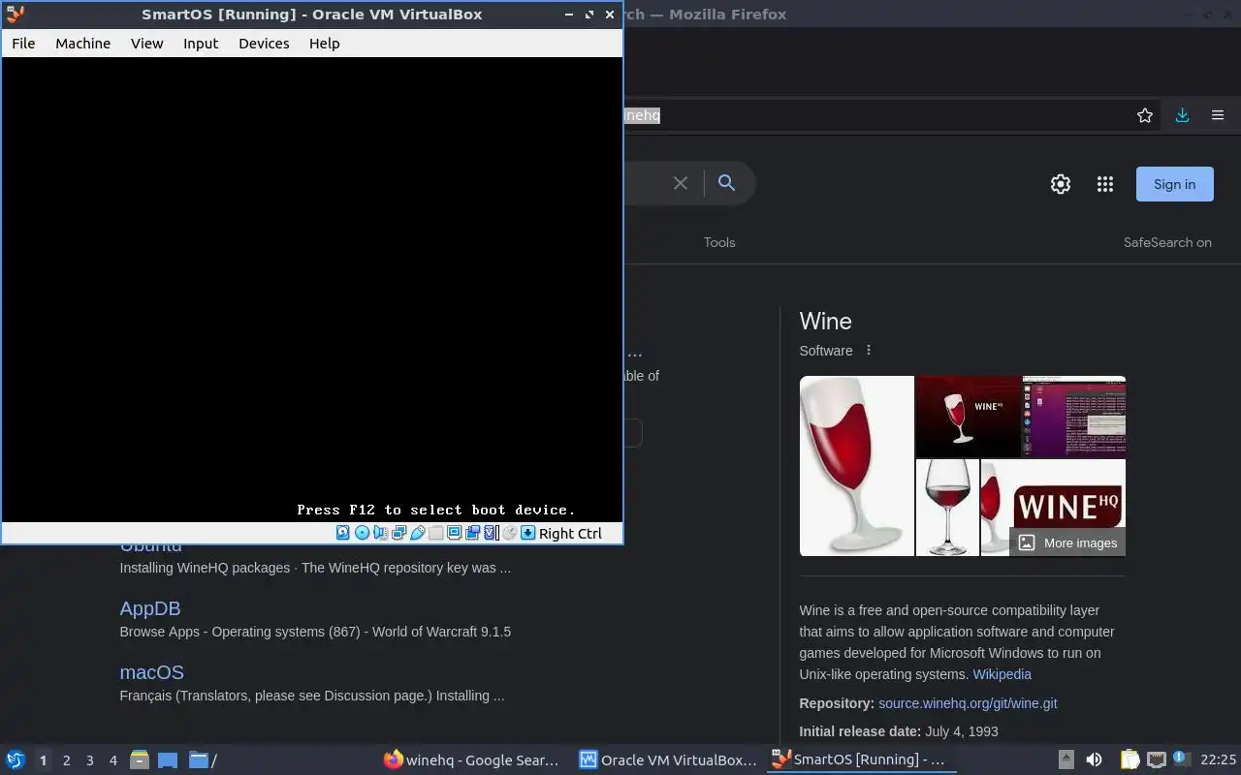Viewport: 1241px width, 775px height.
Task: Click the 22:25 clock in the taskbar
Action: point(1218,759)
